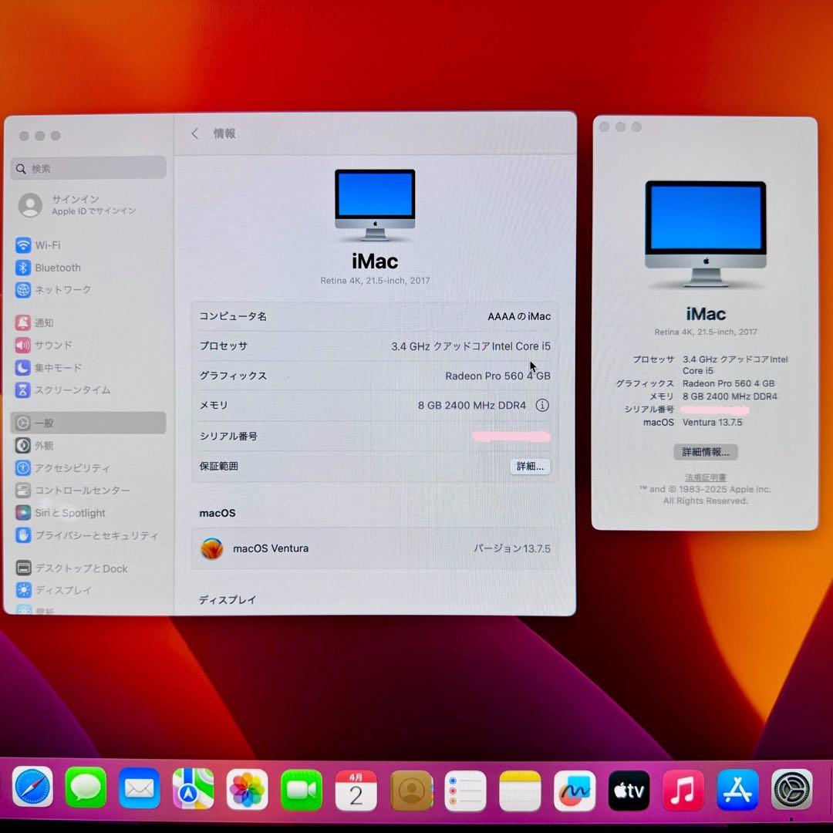Click 詳細... next to 保証範囲
Screen dimensions: 833x833
pos(529,467)
